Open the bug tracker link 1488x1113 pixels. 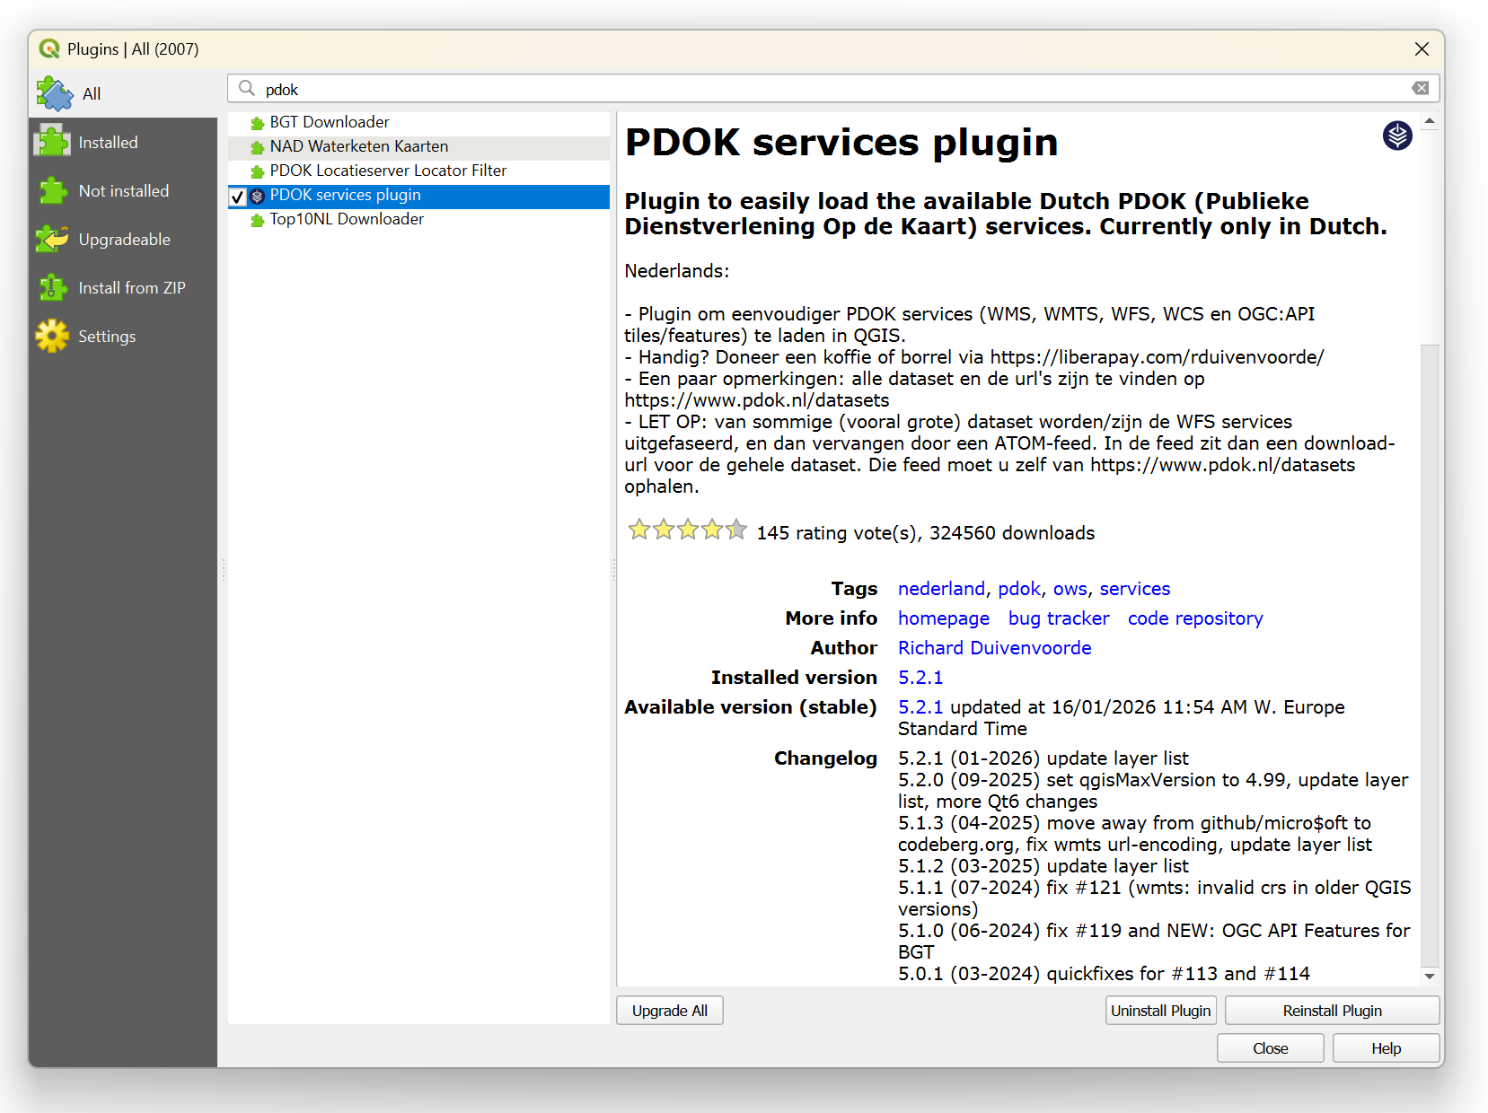click(1058, 618)
